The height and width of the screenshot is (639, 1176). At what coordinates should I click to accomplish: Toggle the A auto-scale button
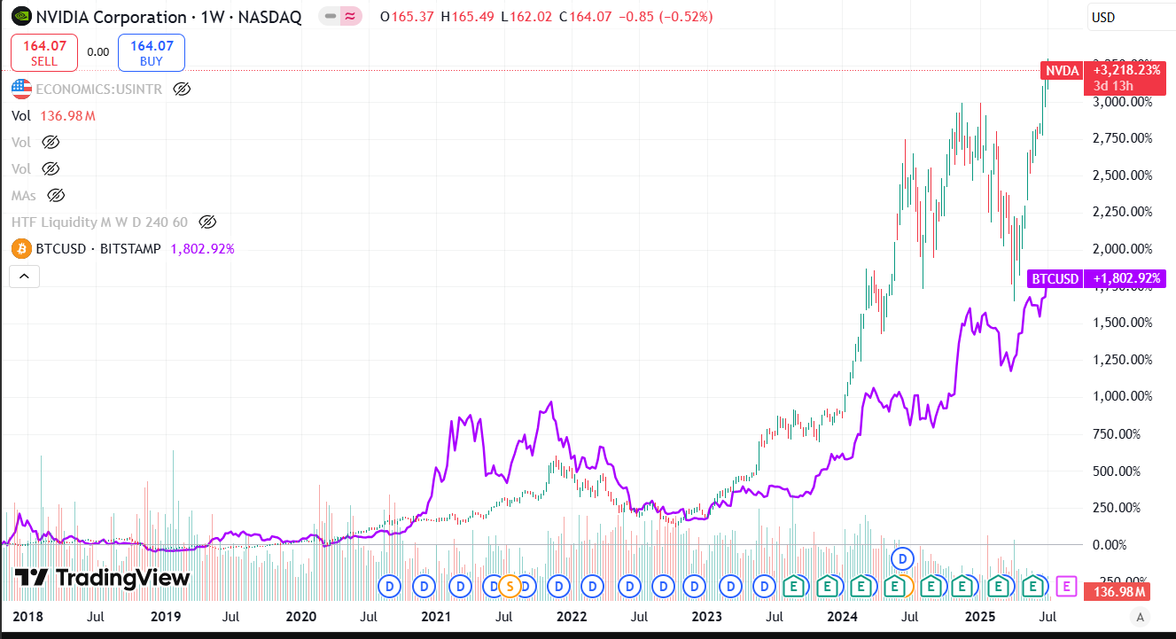click(x=1140, y=616)
